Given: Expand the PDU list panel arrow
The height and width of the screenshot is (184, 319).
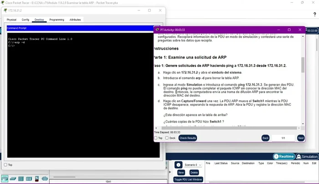Looking at the screenshot, I should click(170, 172).
